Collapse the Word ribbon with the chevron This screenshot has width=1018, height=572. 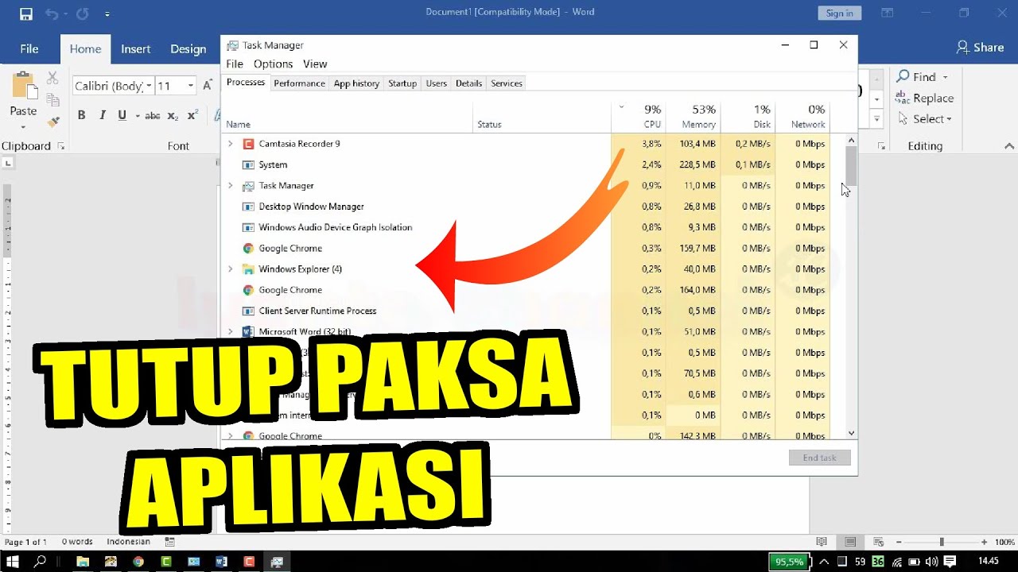coord(1009,146)
